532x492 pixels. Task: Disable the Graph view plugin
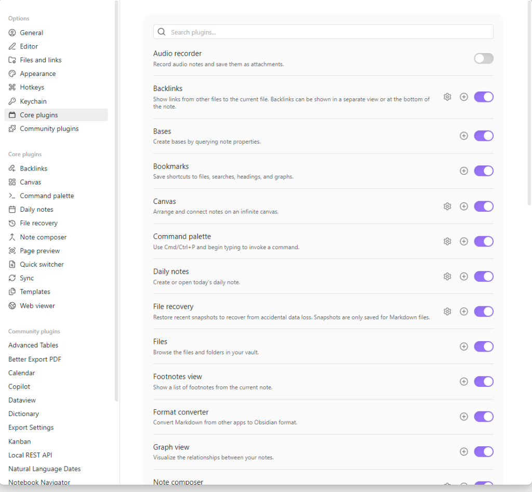tap(484, 451)
